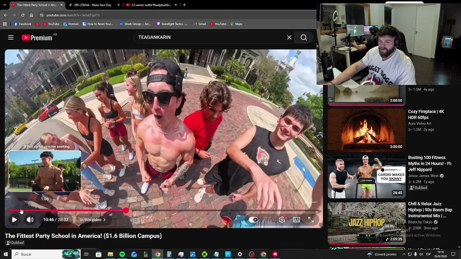Viewport: 461px width, 259px height.
Task: Visit the Jesse James West channel
Action: coord(423,176)
